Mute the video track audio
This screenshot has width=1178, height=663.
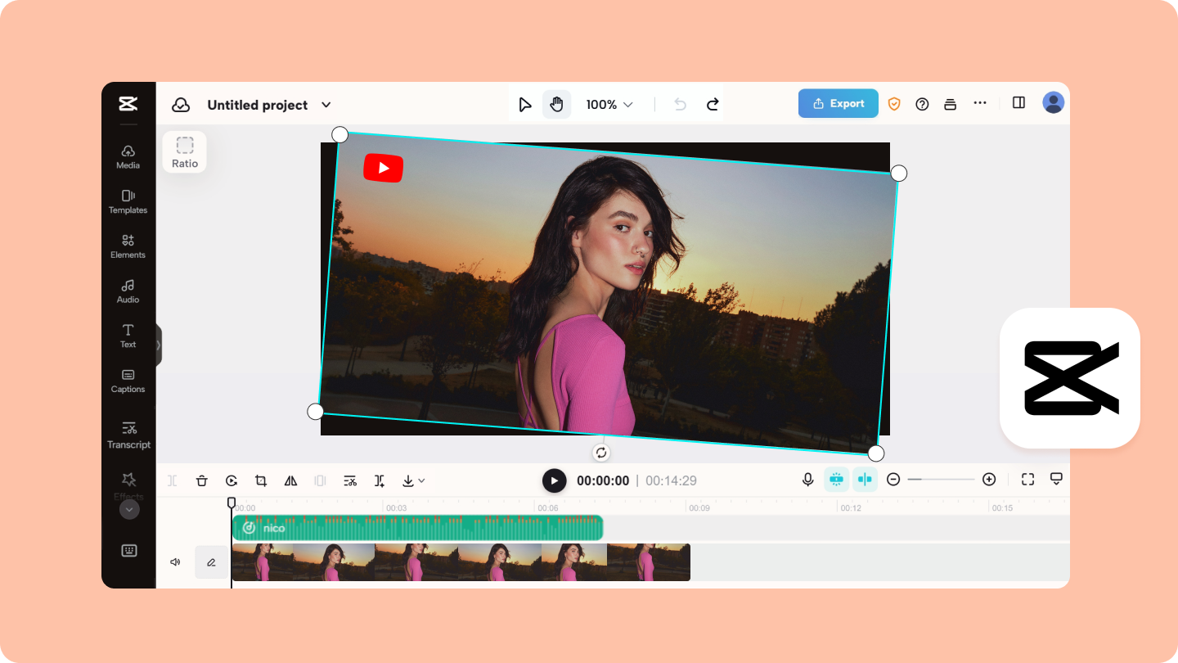point(174,562)
